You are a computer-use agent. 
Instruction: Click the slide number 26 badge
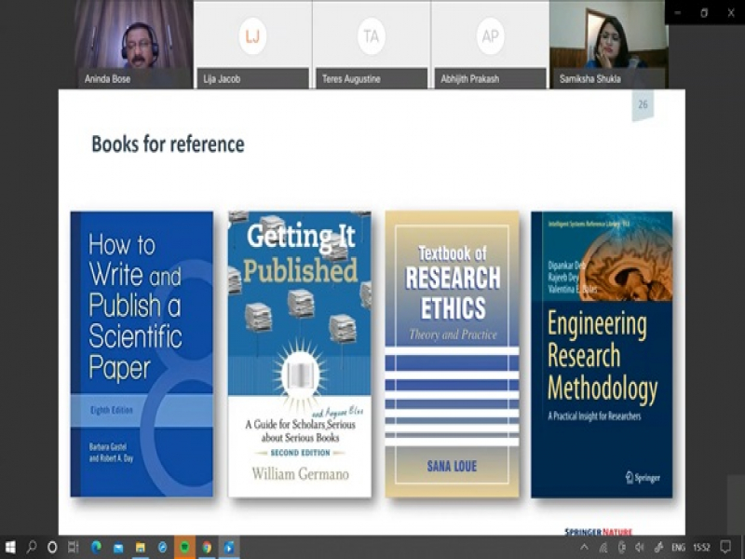pos(643,104)
